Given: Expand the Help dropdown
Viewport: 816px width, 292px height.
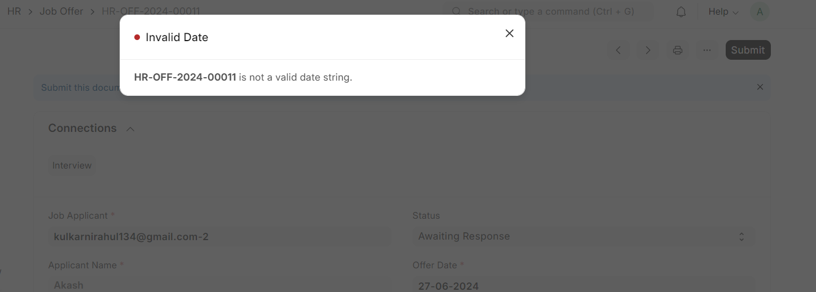Looking at the screenshot, I should tap(723, 12).
